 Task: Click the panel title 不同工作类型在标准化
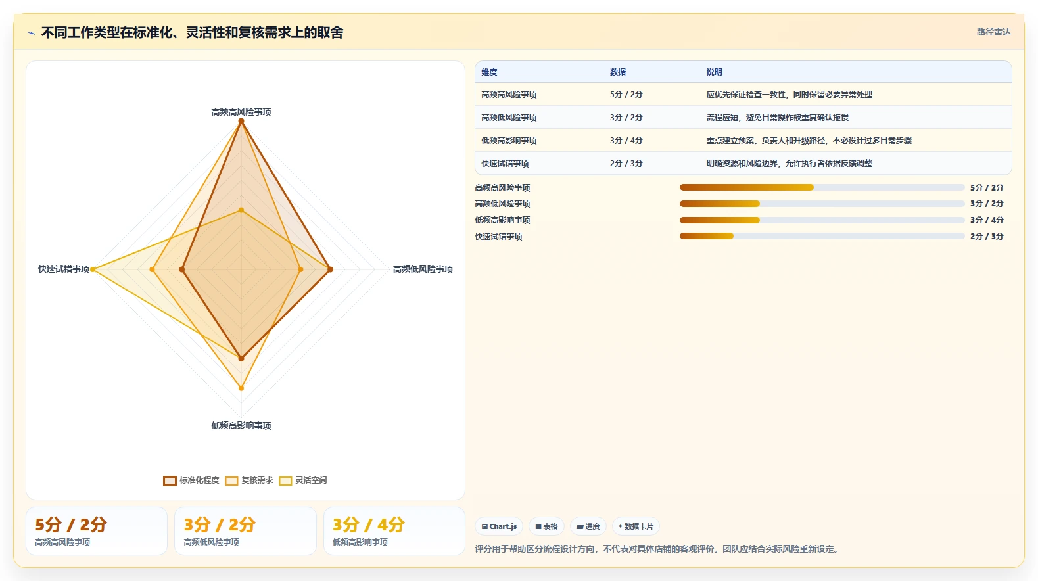(192, 33)
